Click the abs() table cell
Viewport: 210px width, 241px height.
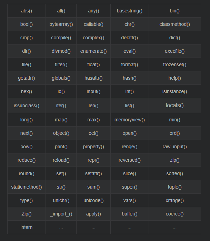27,11
